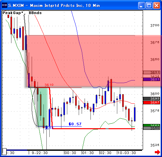Click the green shaded gap rectangle
The image size is (162, 157).
pyautogui.click(x=43, y=107)
